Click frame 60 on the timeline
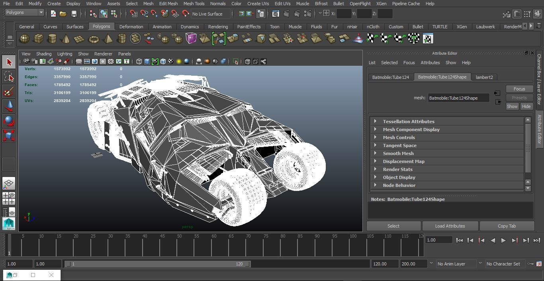544x281 pixels. (214, 245)
